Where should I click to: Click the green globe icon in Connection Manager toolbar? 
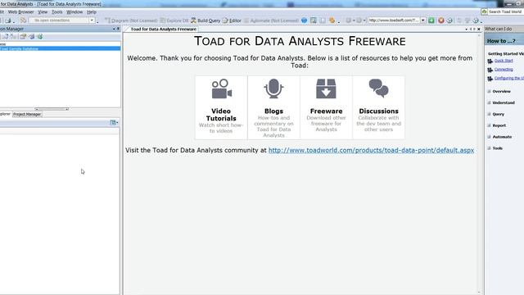tap(40, 36)
